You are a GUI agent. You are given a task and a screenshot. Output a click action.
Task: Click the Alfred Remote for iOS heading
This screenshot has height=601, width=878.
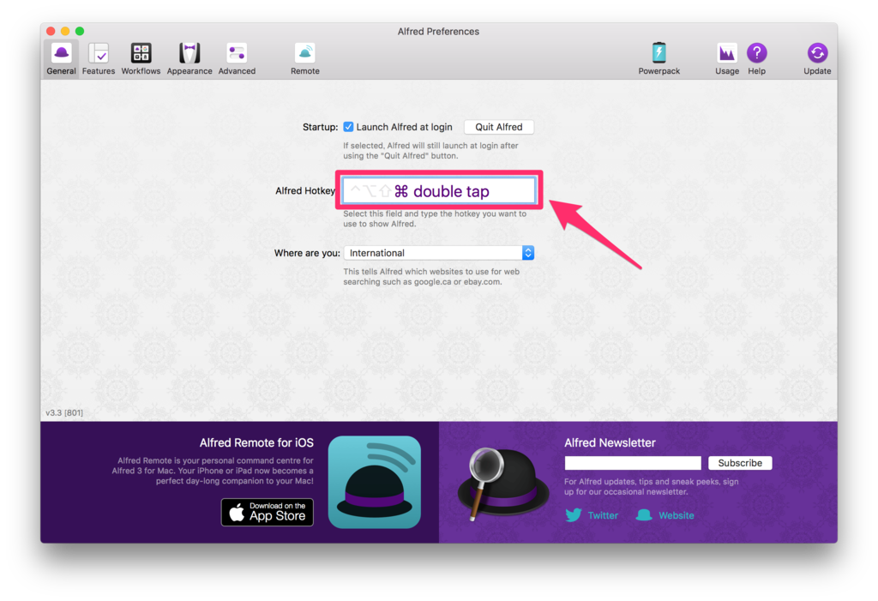(x=256, y=442)
